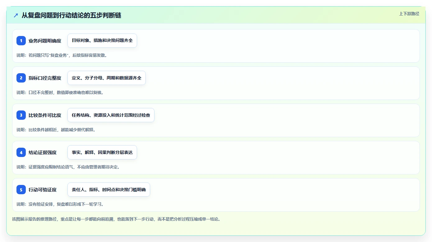The height and width of the screenshot is (242, 432).
Task: Click the note 没有验证安排，复盘难以形成下一轮学习
Action: 60,204
